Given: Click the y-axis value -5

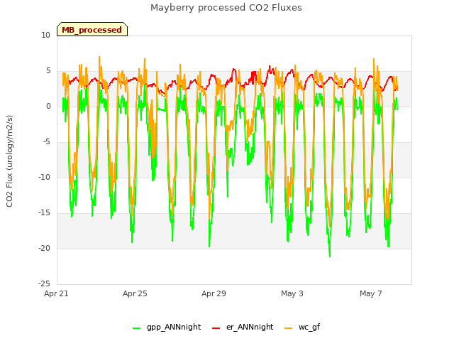Looking at the screenshot, I should coord(47,142).
